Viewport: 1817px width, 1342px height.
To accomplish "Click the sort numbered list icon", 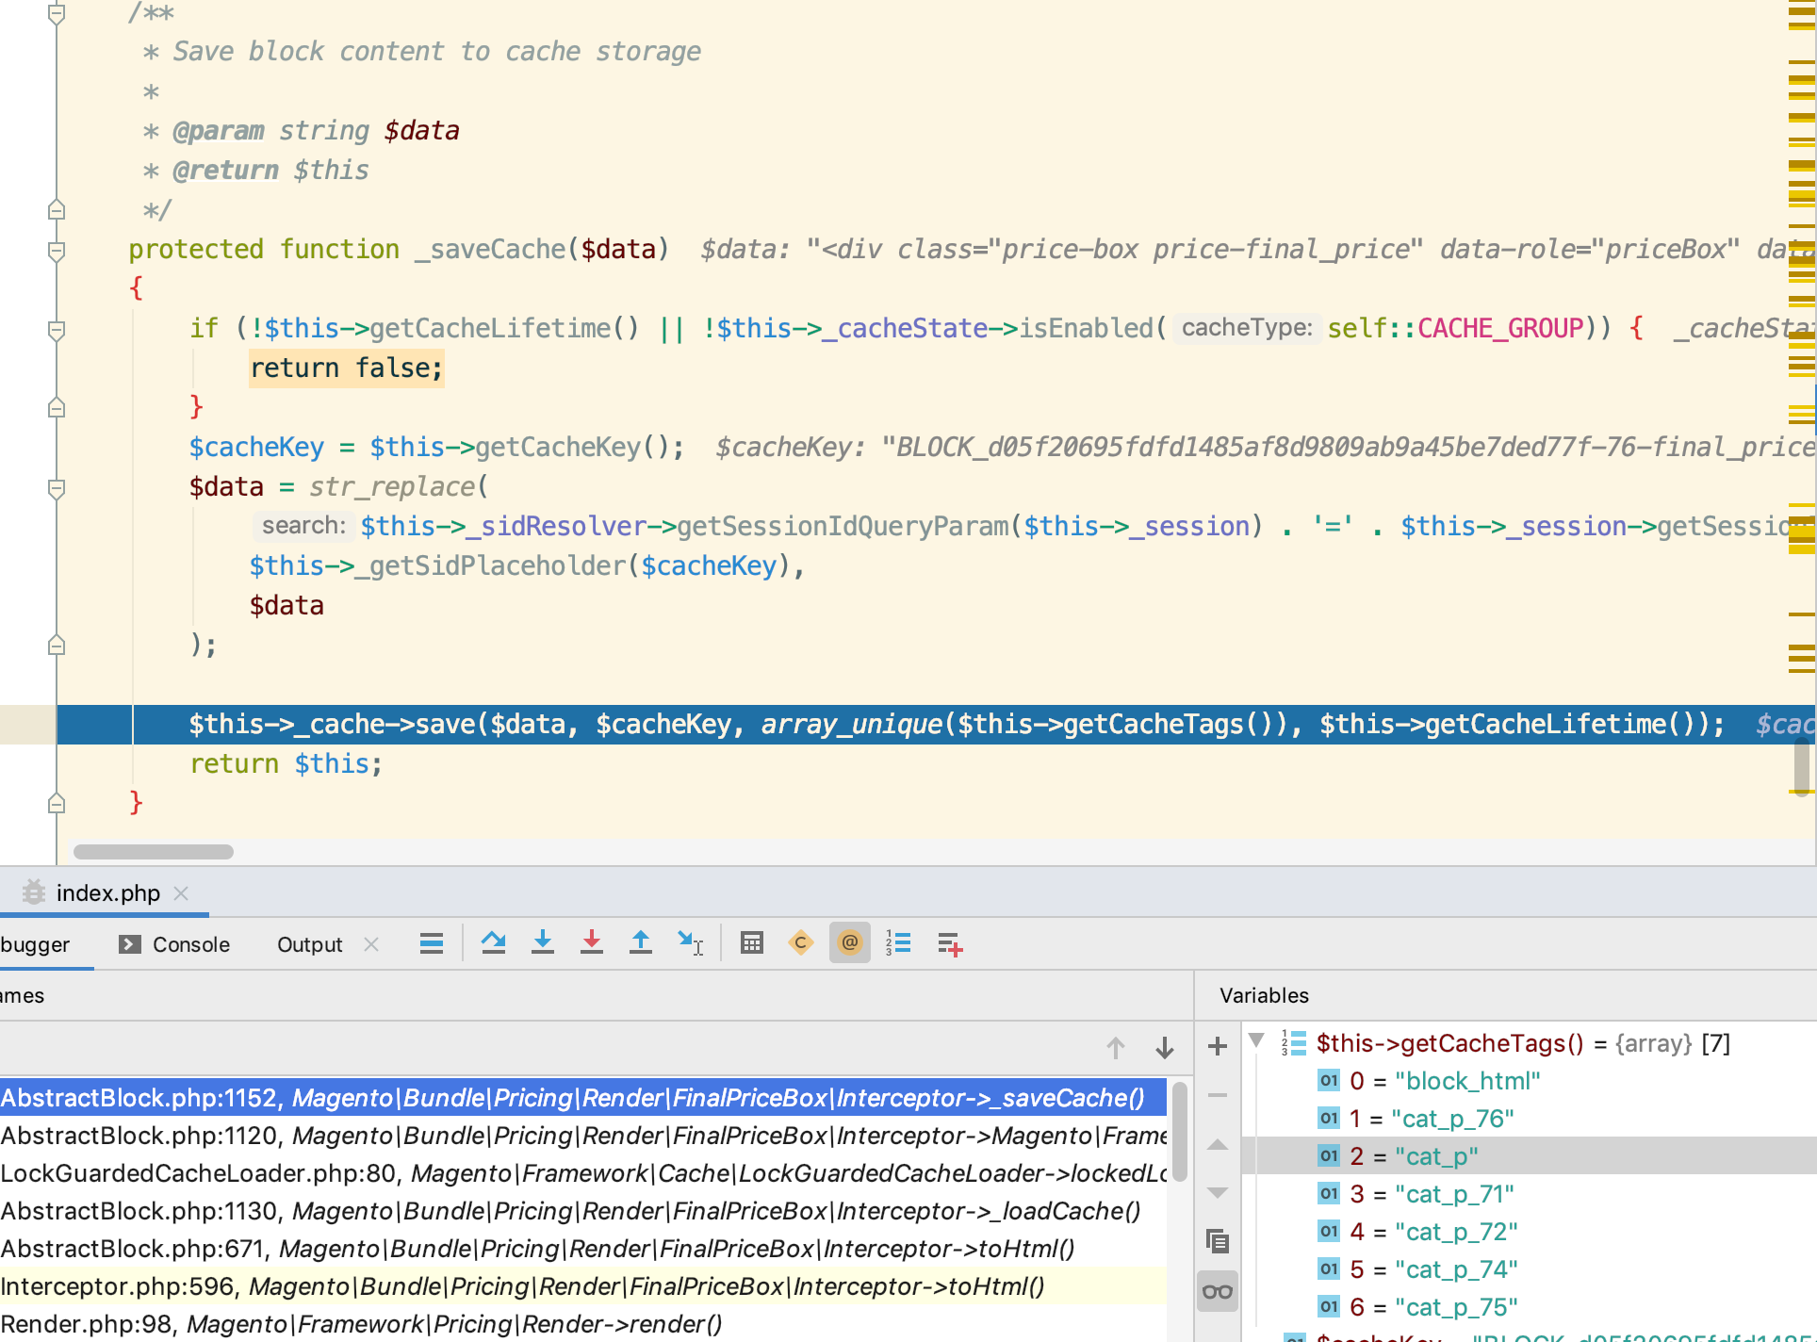I will tap(899, 943).
